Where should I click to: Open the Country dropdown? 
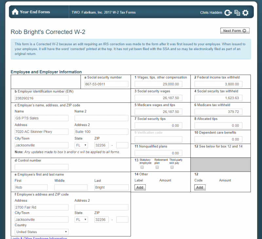pos(42,232)
